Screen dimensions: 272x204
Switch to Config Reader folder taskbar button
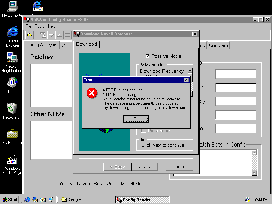point(87,200)
